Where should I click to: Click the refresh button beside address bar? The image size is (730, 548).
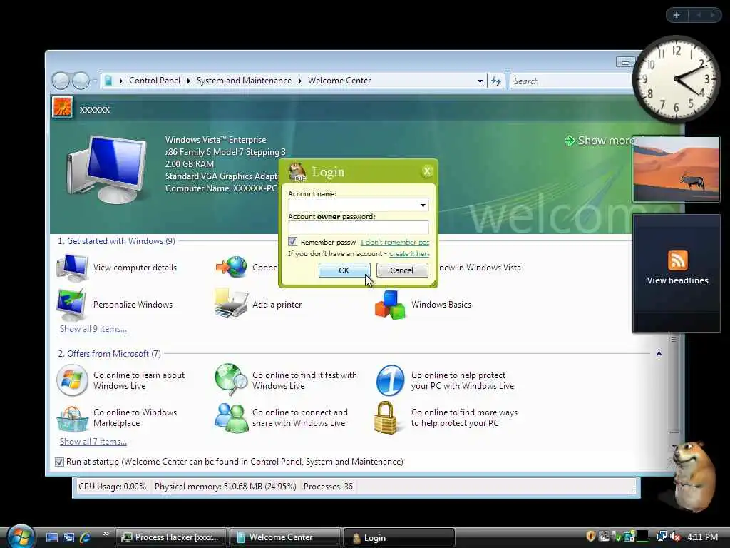tap(496, 81)
